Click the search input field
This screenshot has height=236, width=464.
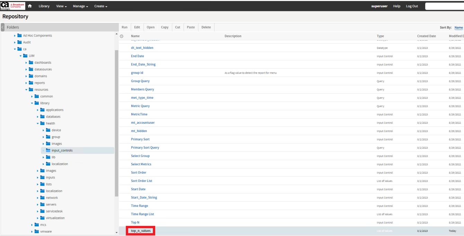[444, 6]
